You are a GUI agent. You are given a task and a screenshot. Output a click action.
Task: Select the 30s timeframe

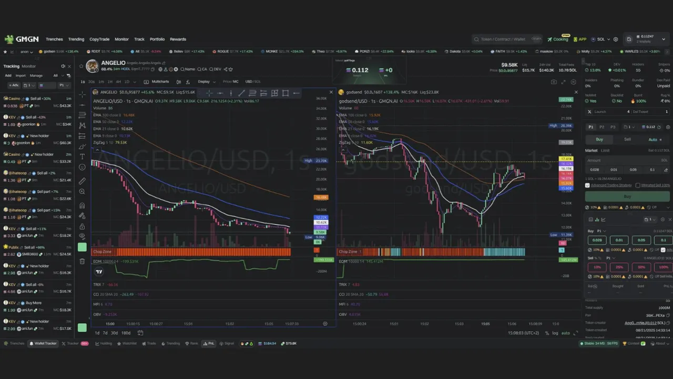coord(91,82)
